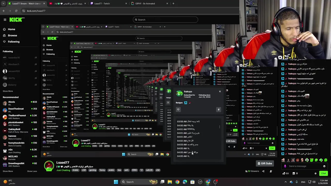Share the stream using the share icon
This screenshot has height=186, width=331.
263,171
